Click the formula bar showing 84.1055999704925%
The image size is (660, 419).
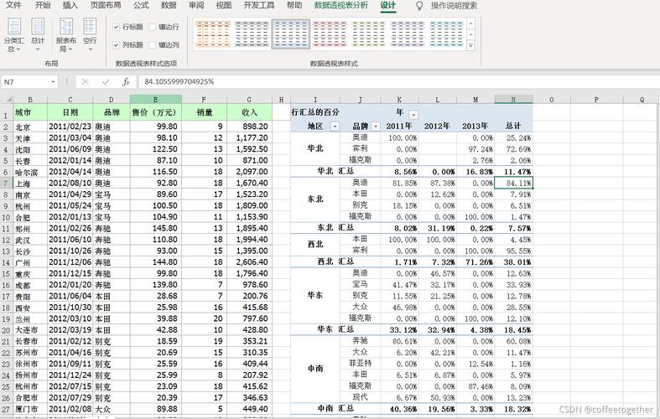(x=399, y=81)
